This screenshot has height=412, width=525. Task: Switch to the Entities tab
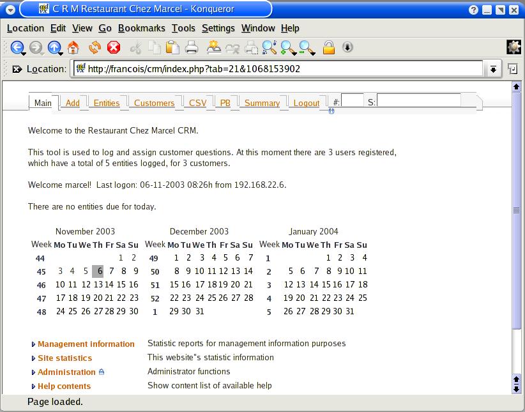click(107, 103)
